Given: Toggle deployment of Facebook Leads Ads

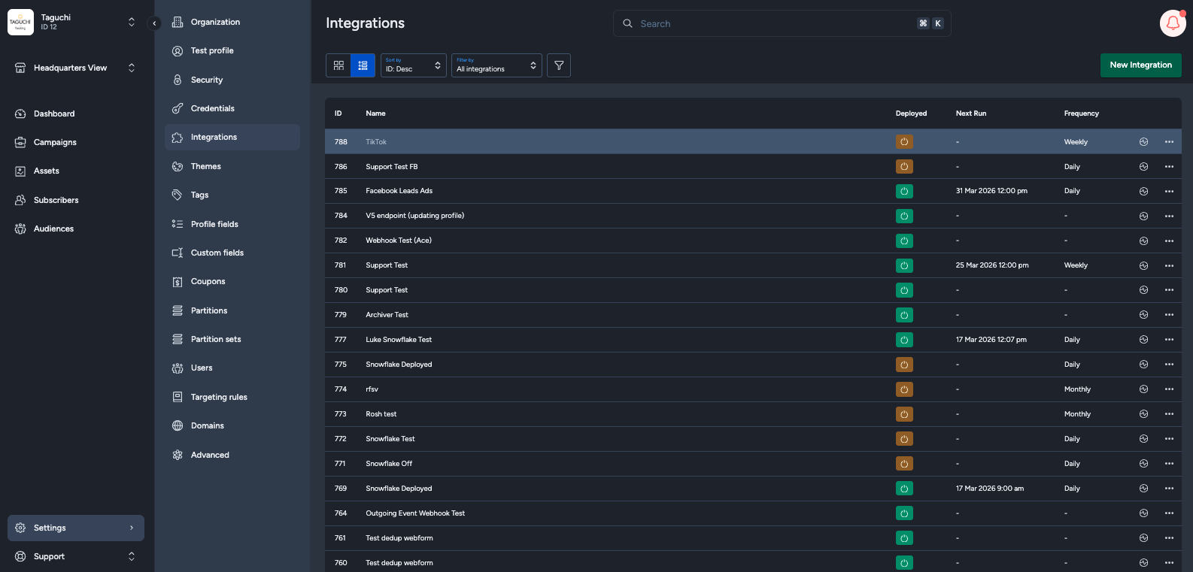Looking at the screenshot, I should coord(904,191).
